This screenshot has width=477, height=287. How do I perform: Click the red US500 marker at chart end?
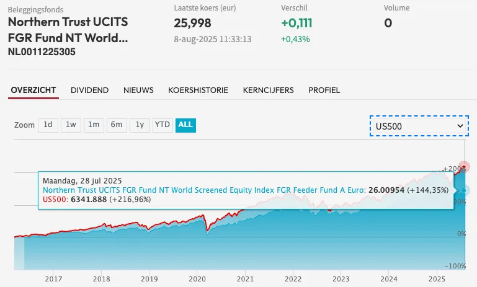click(x=464, y=167)
